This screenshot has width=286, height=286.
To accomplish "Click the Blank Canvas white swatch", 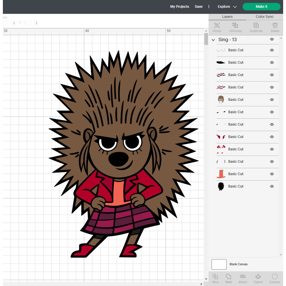I will 219,264.
